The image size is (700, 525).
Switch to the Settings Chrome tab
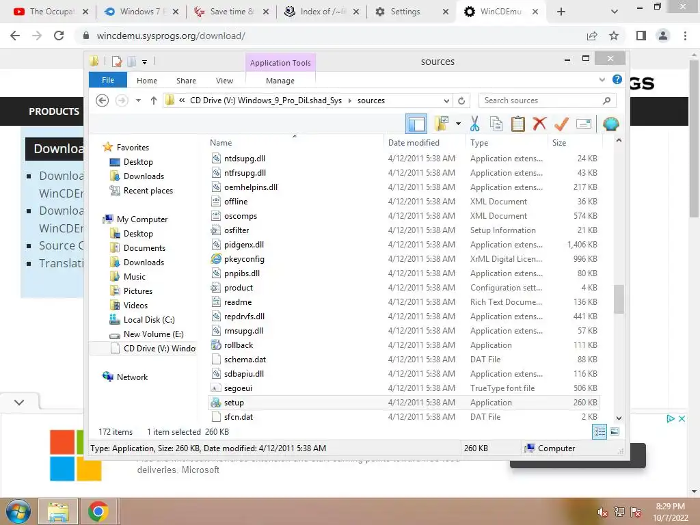[x=405, y=12]
